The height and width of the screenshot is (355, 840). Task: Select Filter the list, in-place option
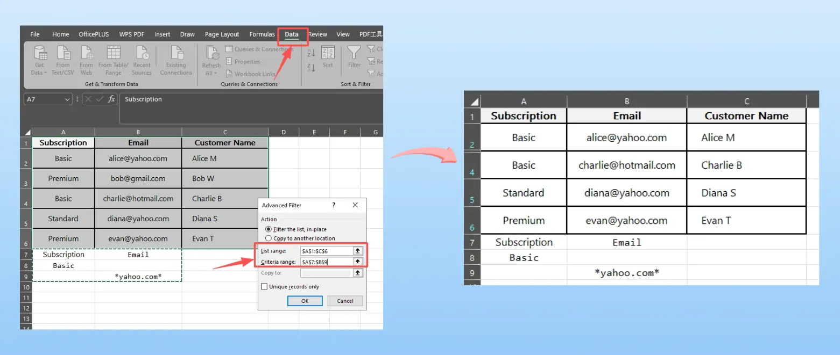[x=268, y=229]
